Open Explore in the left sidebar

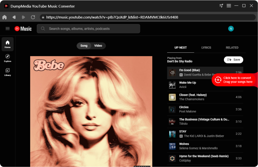point(8,58)
